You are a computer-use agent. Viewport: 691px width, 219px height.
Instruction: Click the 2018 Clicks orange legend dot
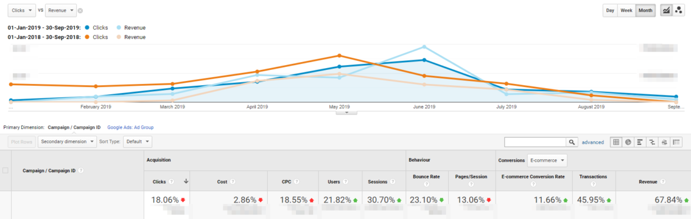point(87,37)
